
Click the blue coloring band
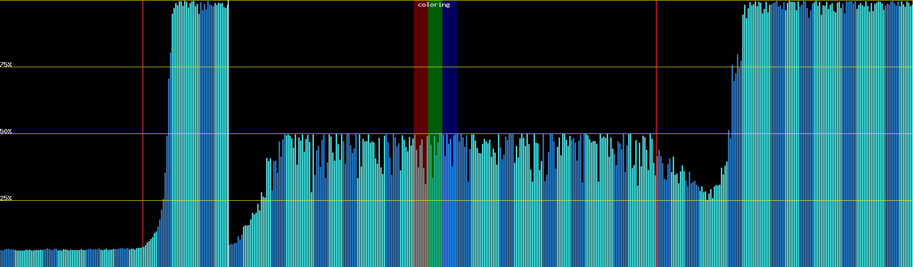(449, 67)
